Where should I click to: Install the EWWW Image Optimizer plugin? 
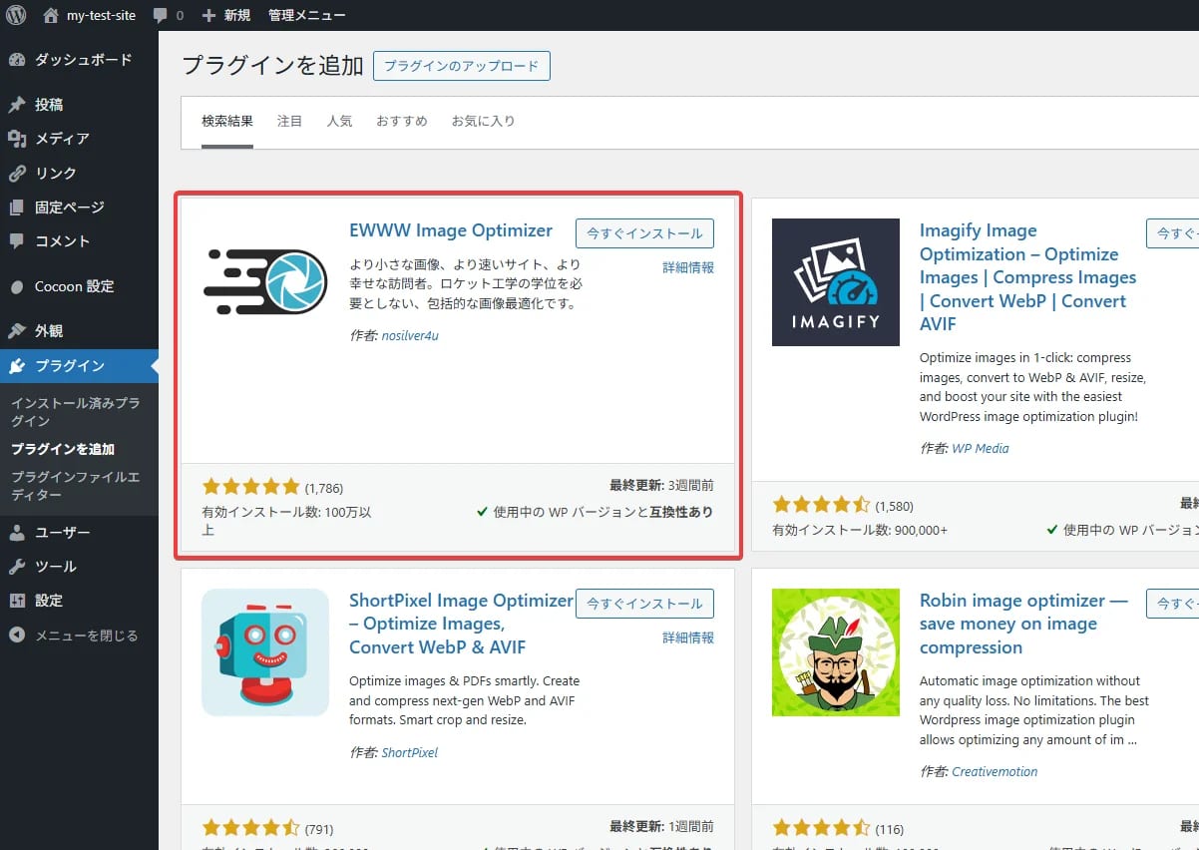click(644, 232)
